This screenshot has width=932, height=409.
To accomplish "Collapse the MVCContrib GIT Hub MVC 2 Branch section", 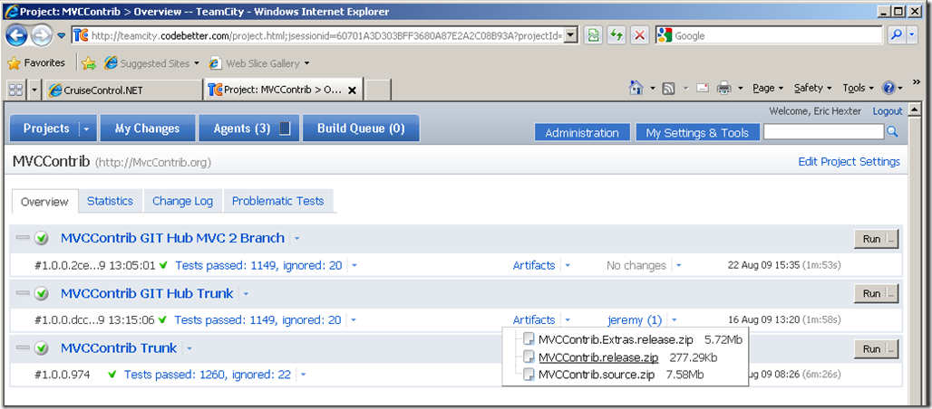I will [23, 238].
